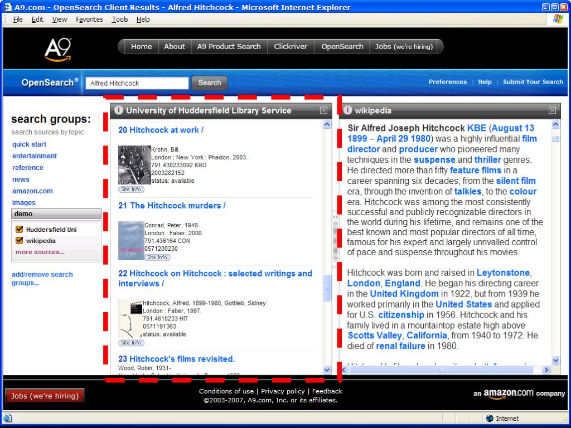Click wikipedia panel scroll down arrow
This screenshot has height=428, width=571.
pos(556,361)
